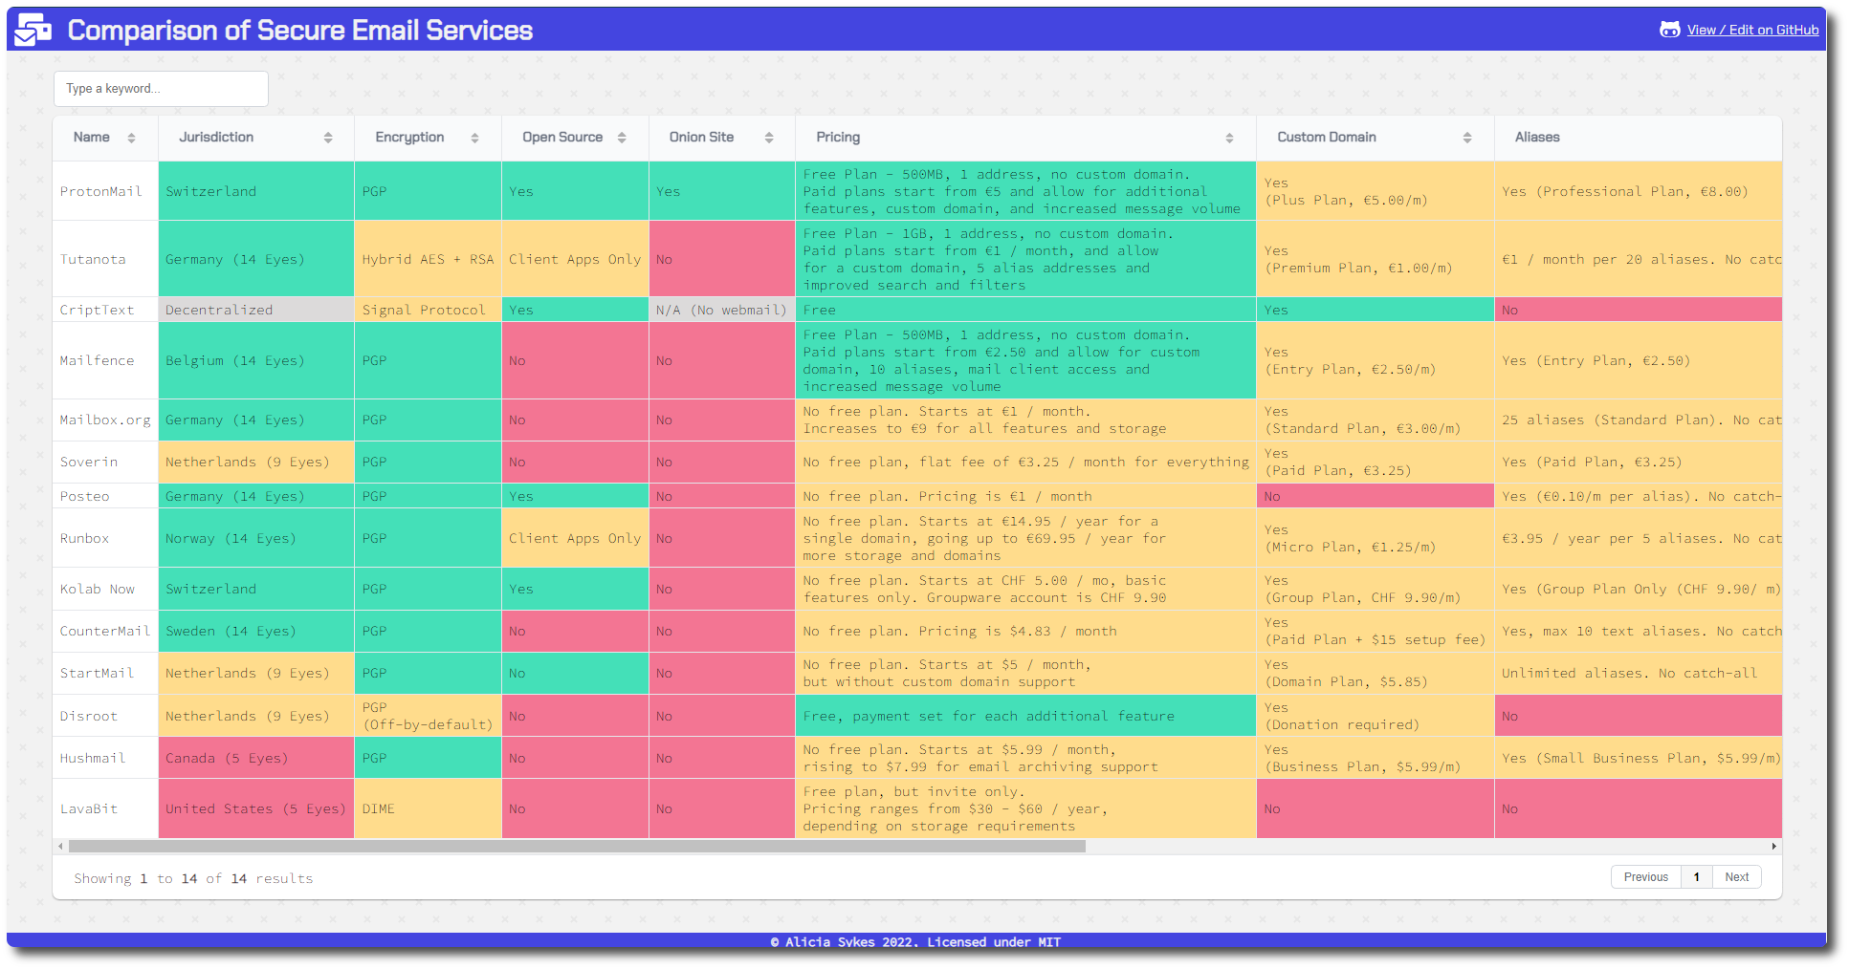Image resolution: width=1849 pixels, height=969 pixels.
Task: Click Tutanota's Client Apps Only cell
Action: click(x=575, y=259)
